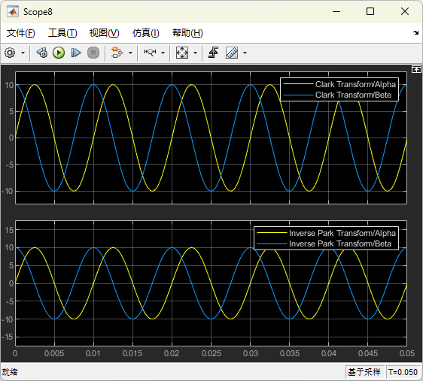423x381 pixels.
Task: Close the Scope8 window
Action: pos(405,11)
